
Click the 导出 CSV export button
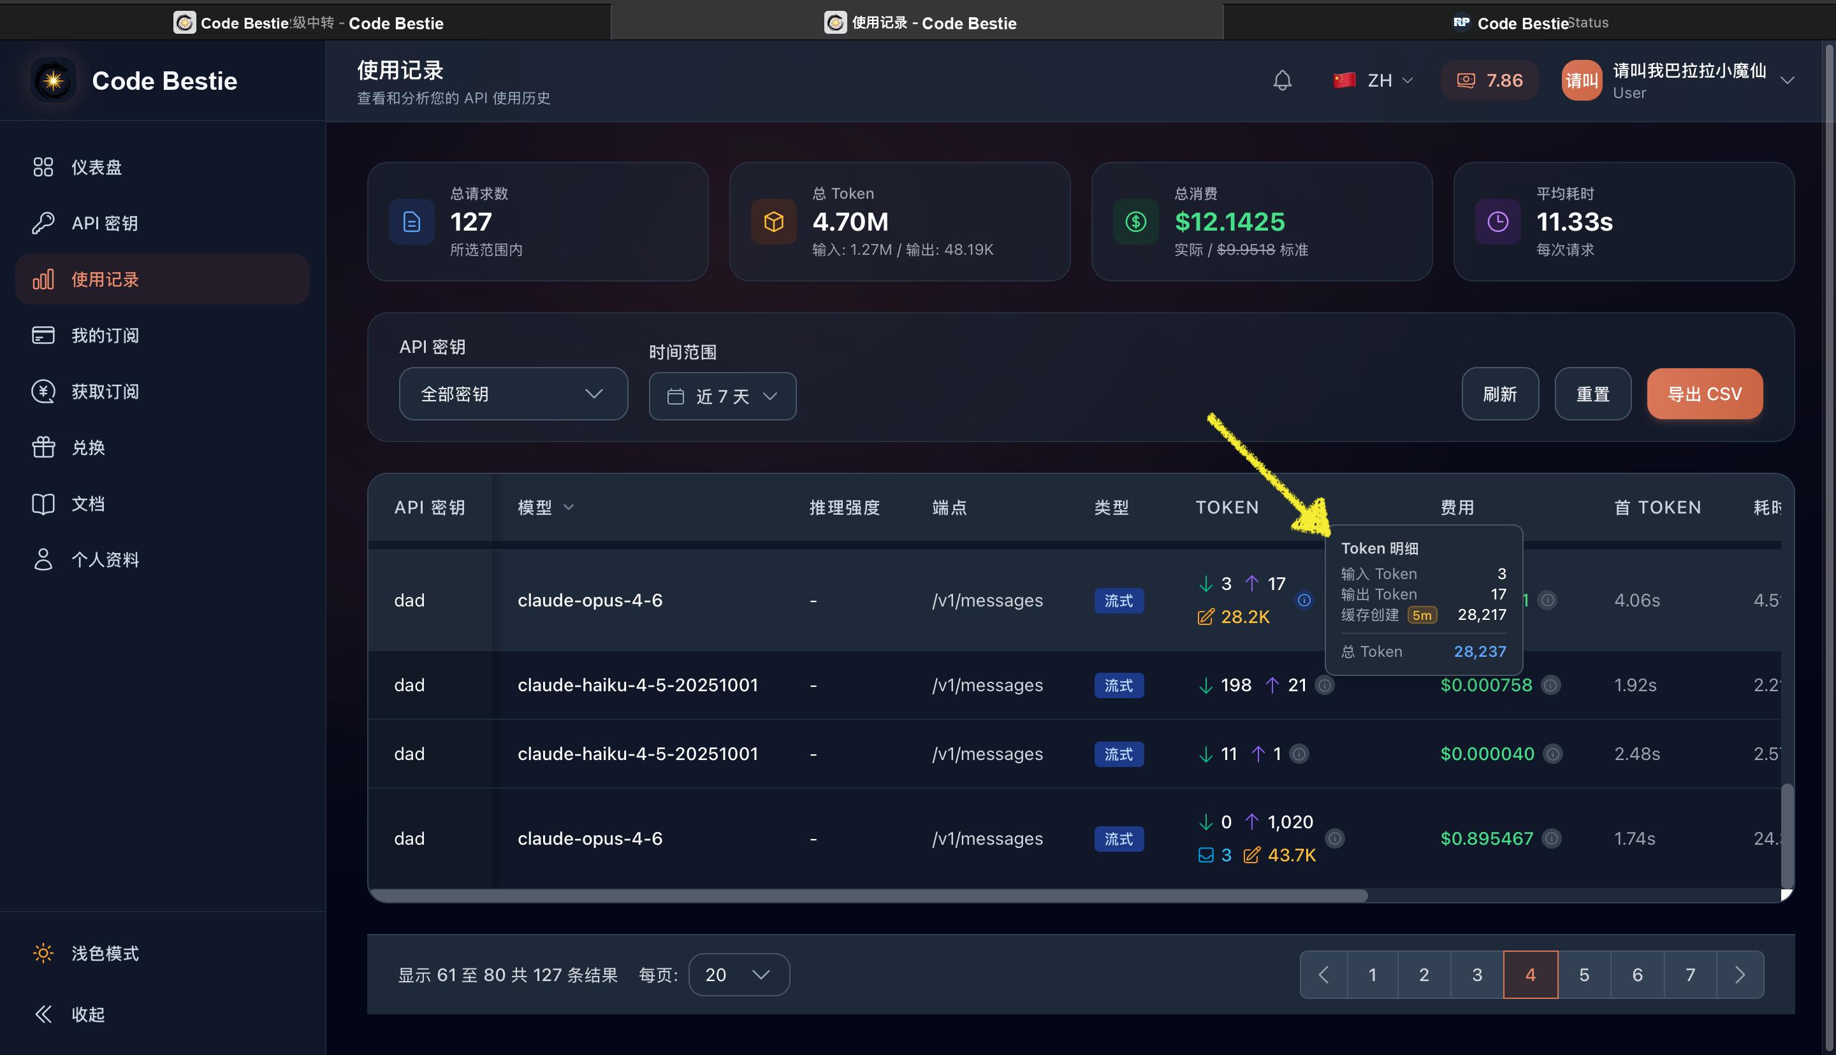tap(1704, 394)
